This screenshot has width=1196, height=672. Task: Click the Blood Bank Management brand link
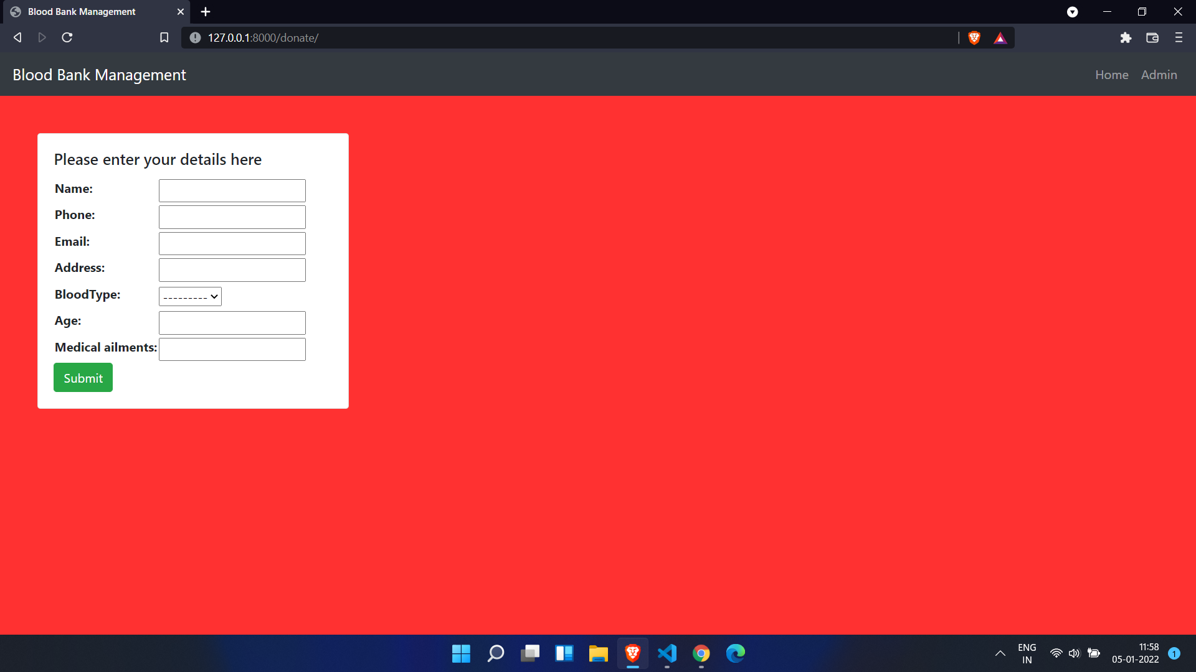click(99, 75)
